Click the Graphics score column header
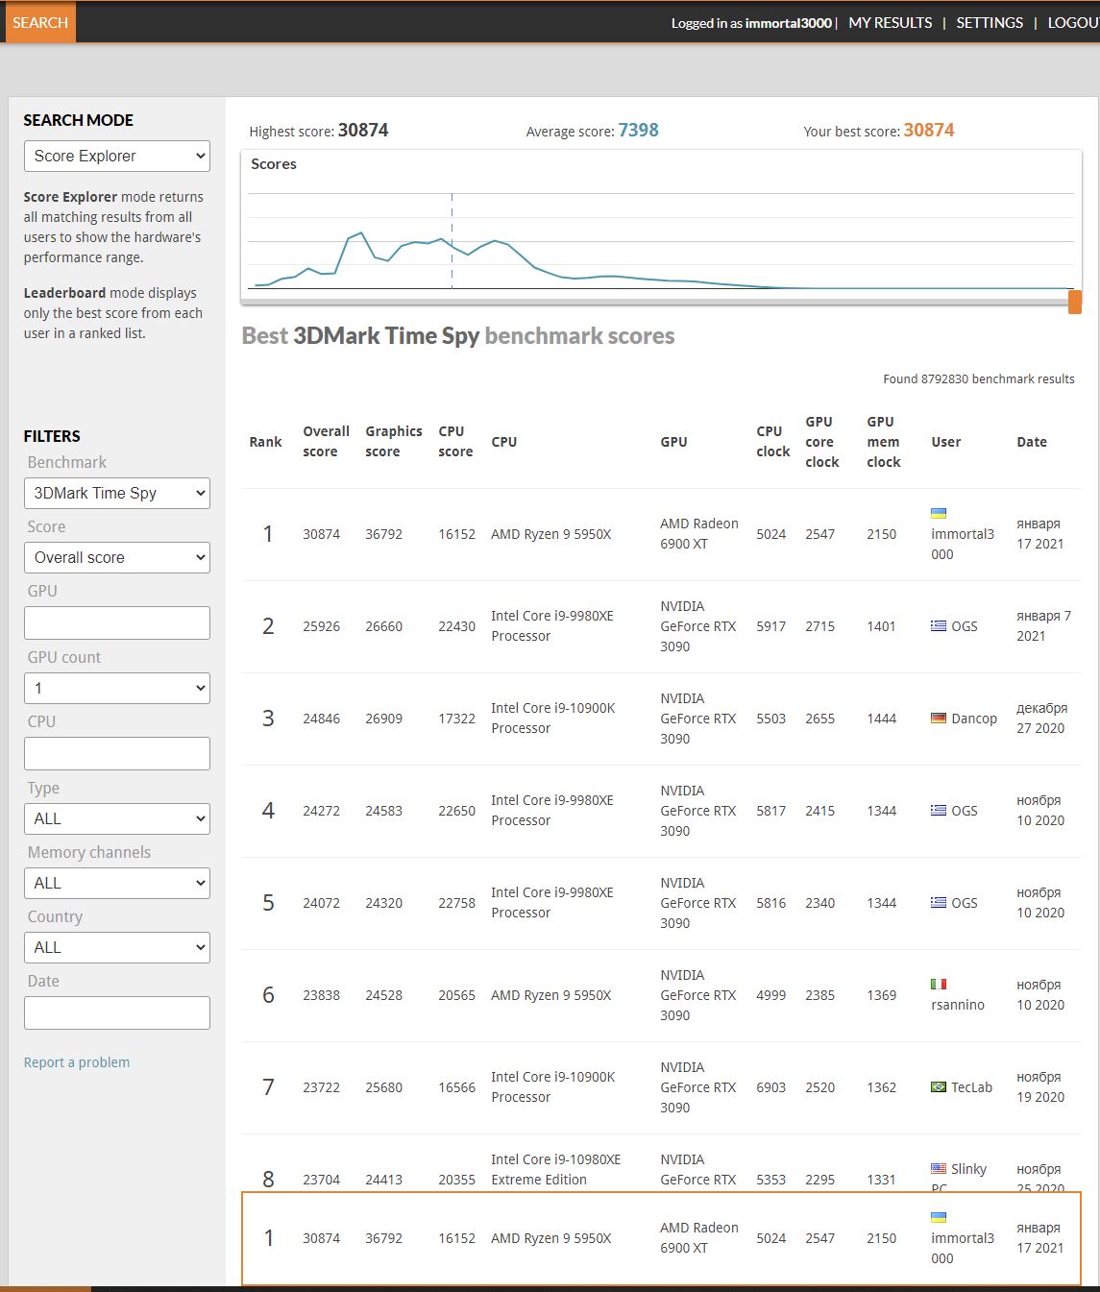 tap(394, 442)
